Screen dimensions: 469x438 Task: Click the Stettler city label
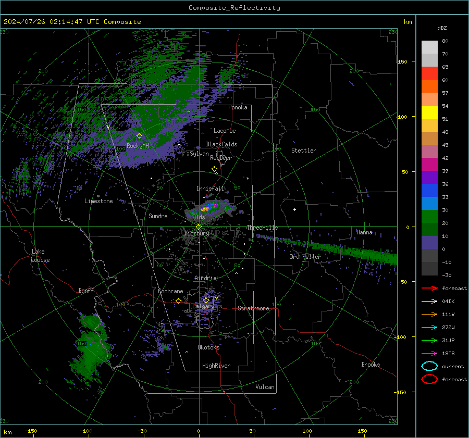point(304,151)
